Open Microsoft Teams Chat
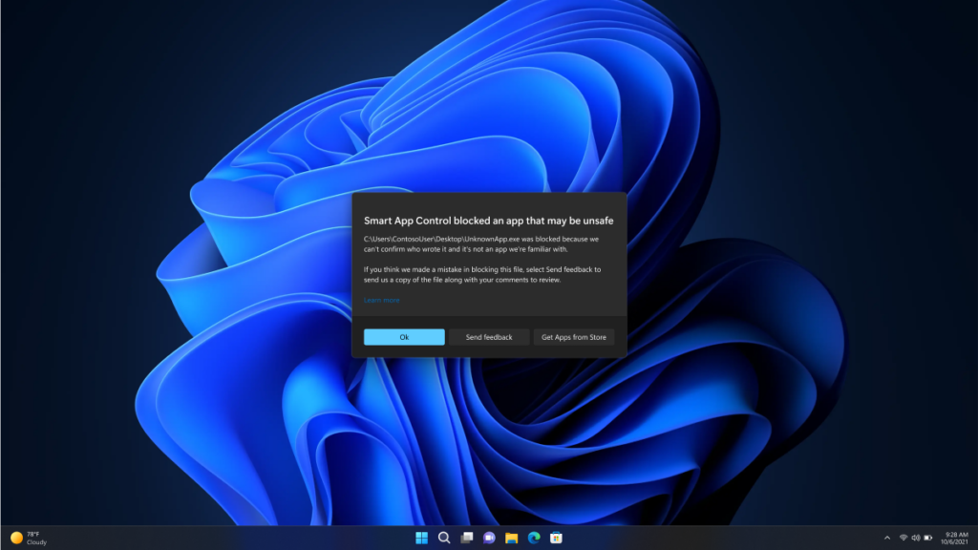 click(488, 538)
